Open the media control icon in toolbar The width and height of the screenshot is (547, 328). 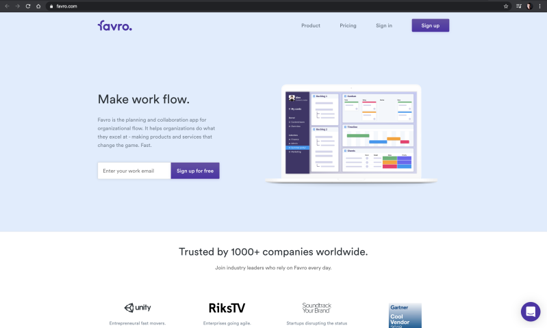point(519,6)
